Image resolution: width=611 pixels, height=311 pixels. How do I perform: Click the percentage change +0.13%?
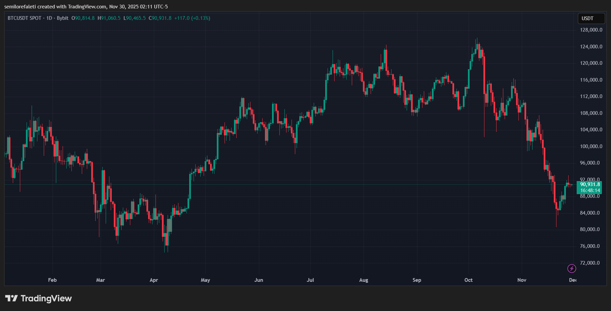pos(201,18)
